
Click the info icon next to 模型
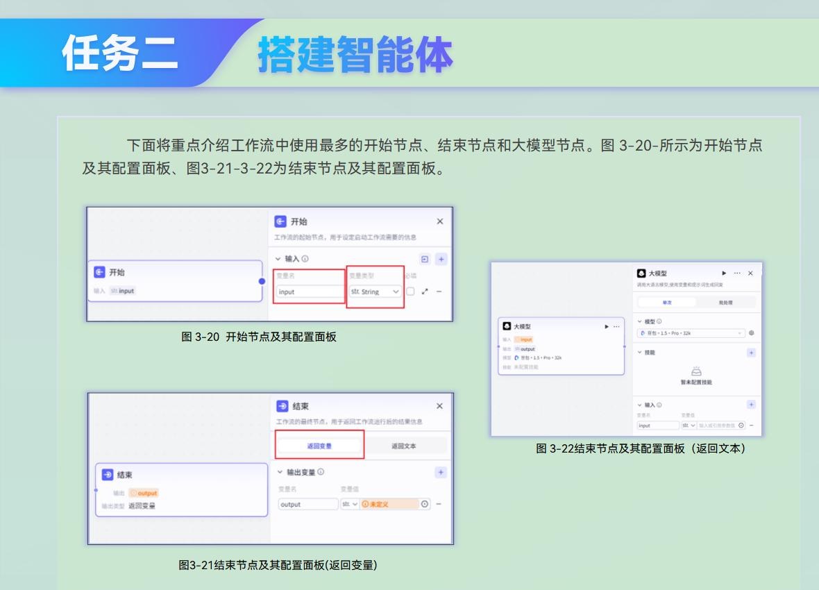[659, 321]
